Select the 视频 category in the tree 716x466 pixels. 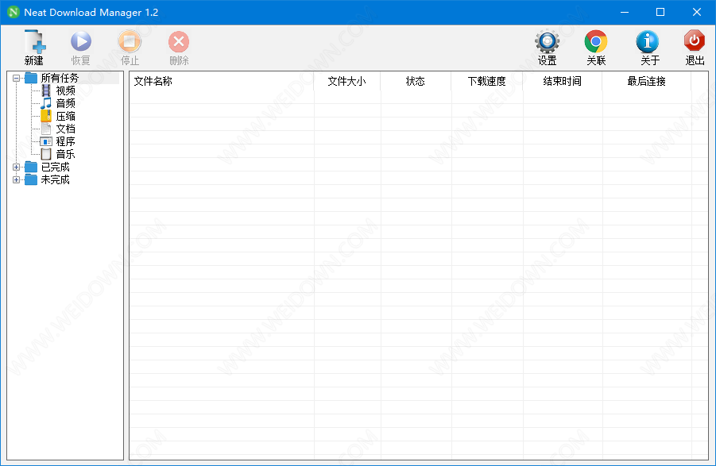pyautogui.click(x=65, y=91)
